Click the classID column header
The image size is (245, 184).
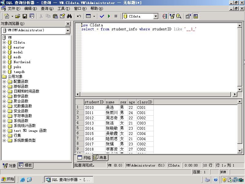[x=145, y=102]
